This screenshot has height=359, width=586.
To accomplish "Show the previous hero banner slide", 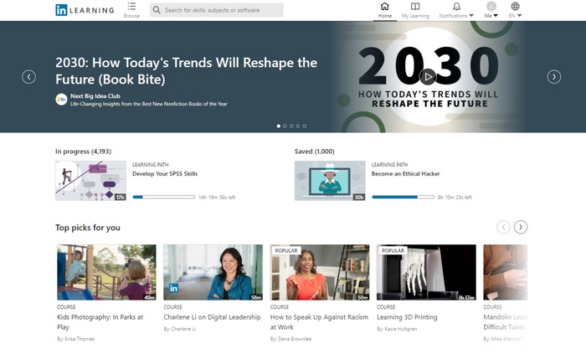I will [29, 77].
